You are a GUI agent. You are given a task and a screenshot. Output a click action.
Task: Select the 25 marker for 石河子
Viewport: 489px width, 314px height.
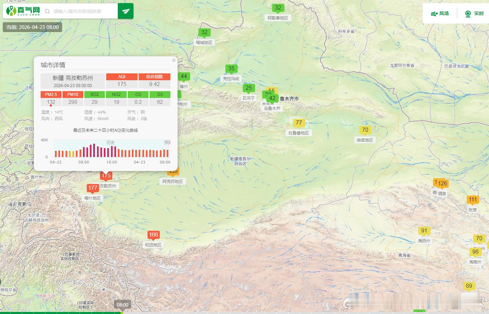coord(249,88)
